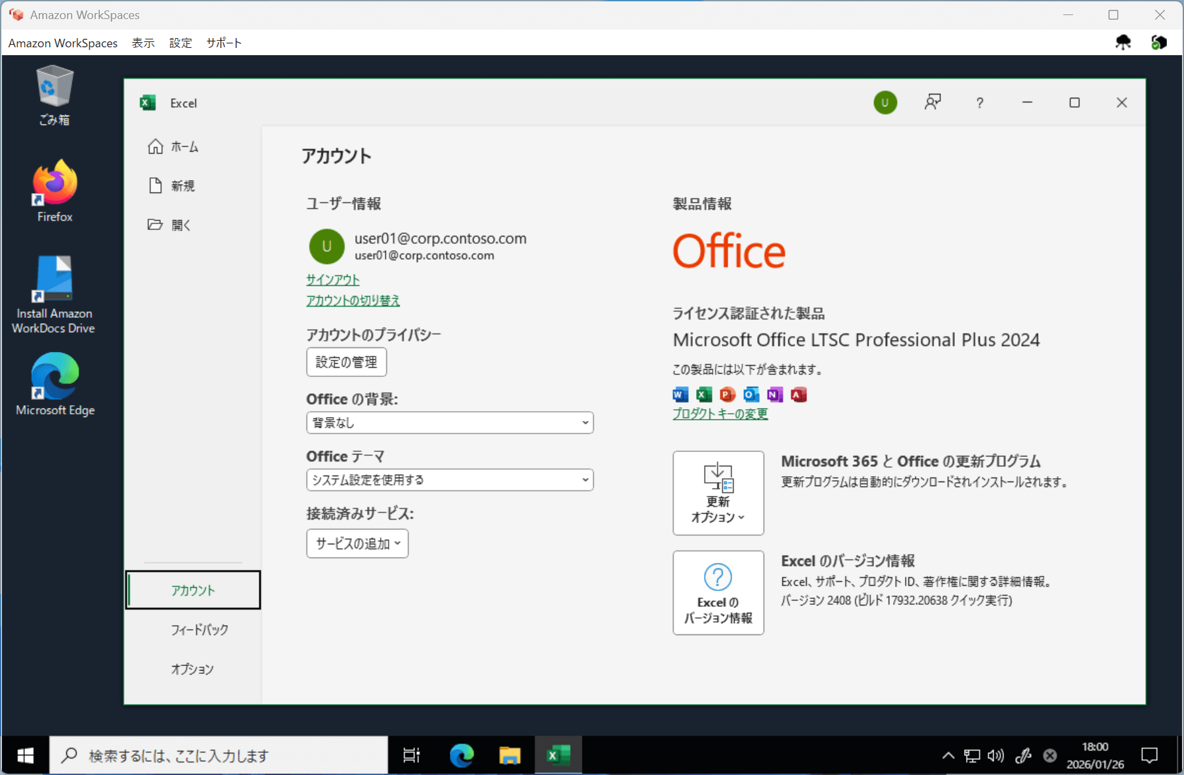Open the Office の背景 dropdown
The image size is (1184, 775).
coord(449,422)
